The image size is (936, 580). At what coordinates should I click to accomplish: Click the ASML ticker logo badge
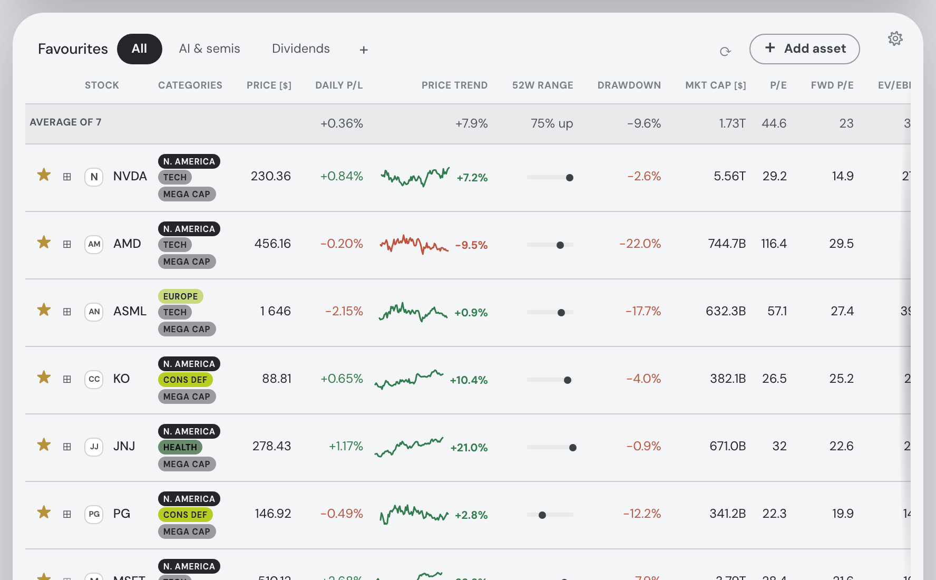(x=94, y=312)
